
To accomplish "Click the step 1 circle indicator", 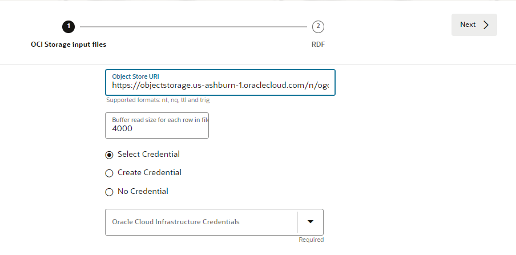I will tap(68, 26).
